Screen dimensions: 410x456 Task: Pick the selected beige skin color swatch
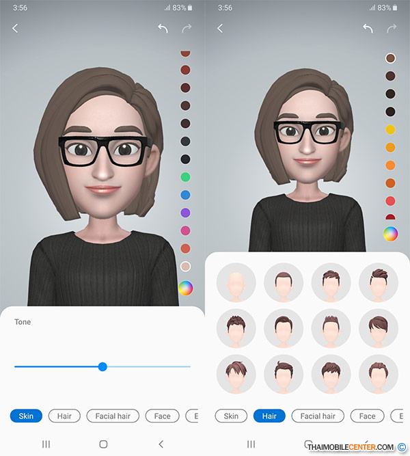pyautogui.click(x=185, y=267)
